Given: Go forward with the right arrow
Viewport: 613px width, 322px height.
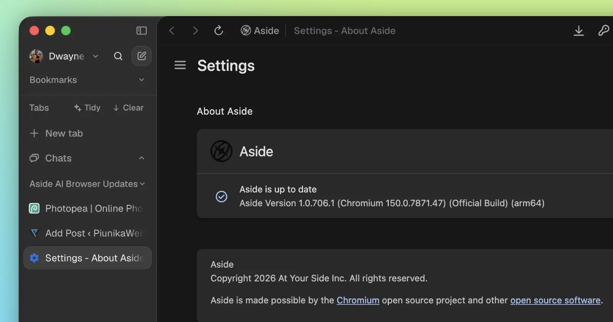Looking at the screenshot, I should click(x=195, y=31).
